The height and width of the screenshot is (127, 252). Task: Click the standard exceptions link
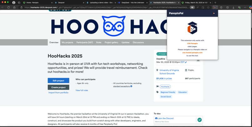click(x=122, y=86)
